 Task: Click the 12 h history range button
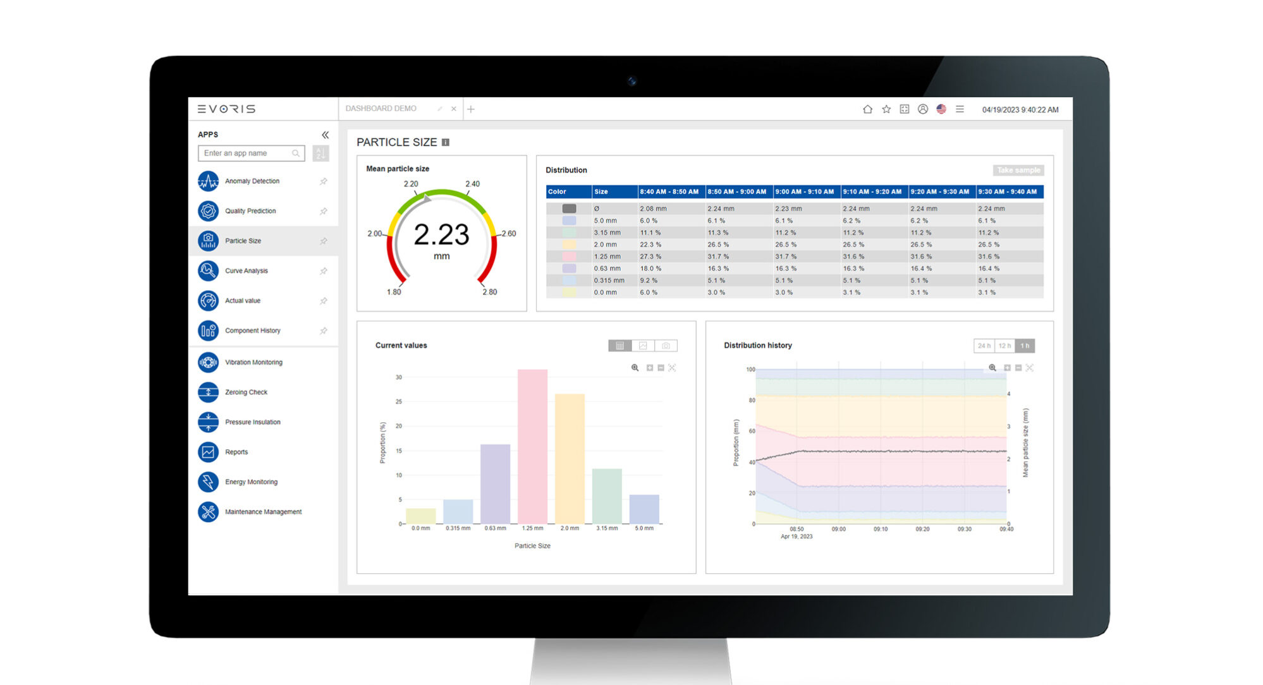pyautogui.click(x=1004, y=346)
